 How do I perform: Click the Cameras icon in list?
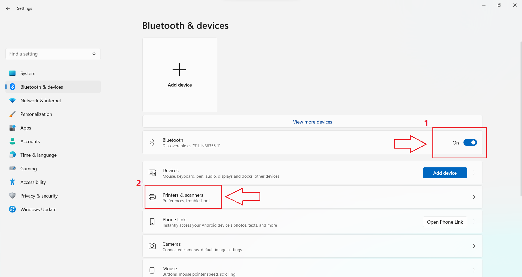pyautogui.click(x=152, y=246)
